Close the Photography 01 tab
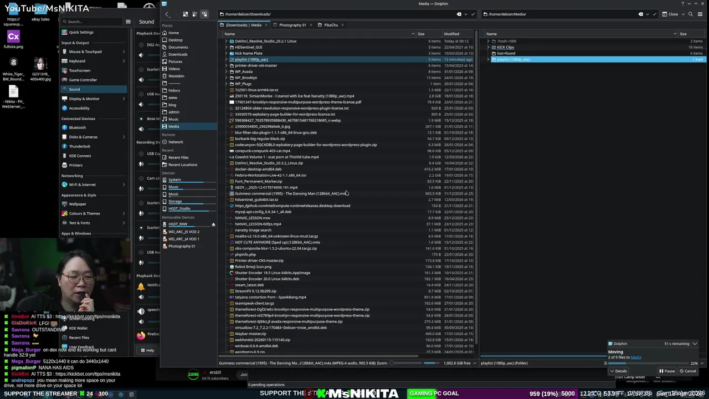Screen dimensions: 709x399 [311, 25]
